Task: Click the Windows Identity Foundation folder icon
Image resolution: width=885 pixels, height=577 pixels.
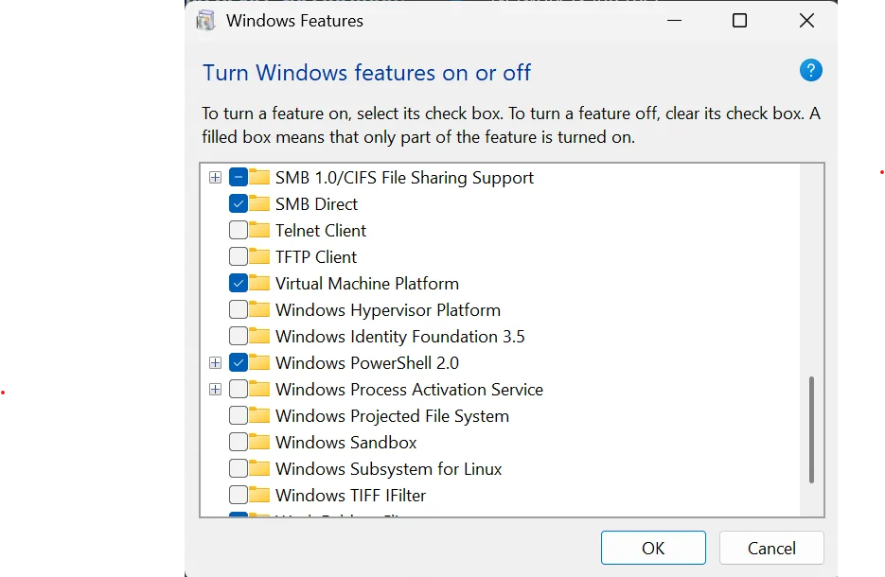Action: click(259, 336)
